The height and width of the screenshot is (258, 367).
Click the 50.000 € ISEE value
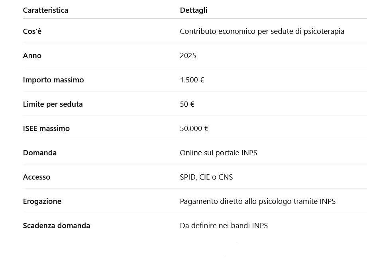point(194,128)
